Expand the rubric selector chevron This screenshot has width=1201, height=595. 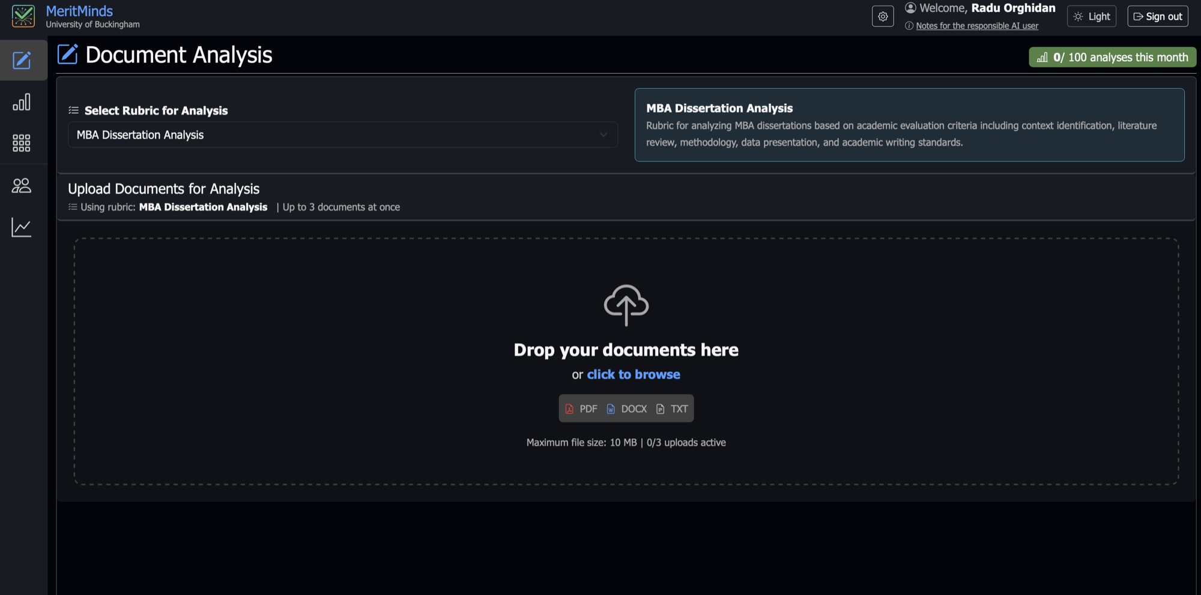tap(604, 135)
